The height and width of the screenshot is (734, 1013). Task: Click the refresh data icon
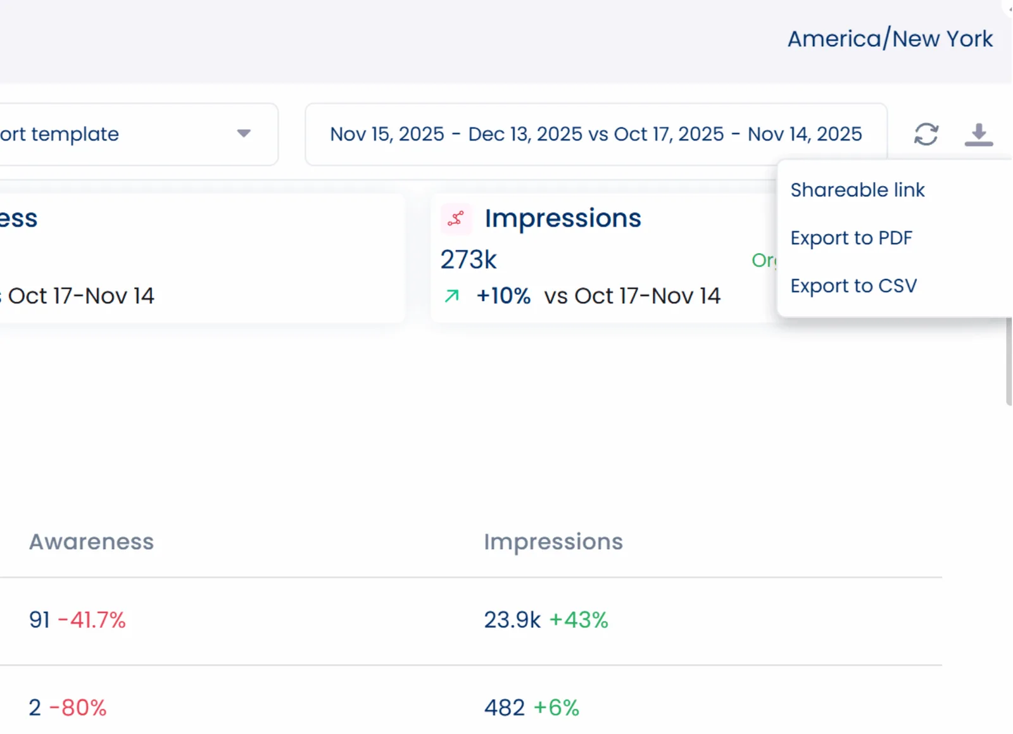pyautogui.click(x=926, y=134)
